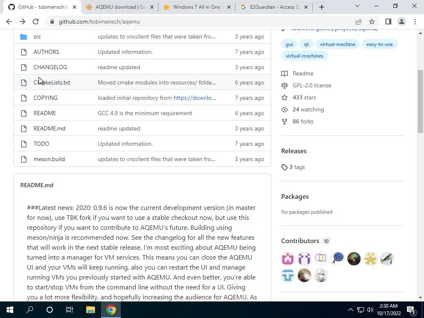Open the CMakeLists.txt file
Screen dimensions: 424x318
click(x=52, y=82)
